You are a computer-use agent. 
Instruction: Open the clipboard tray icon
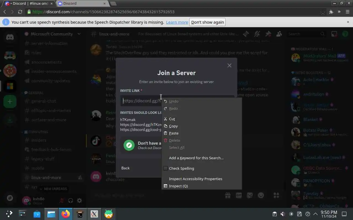[274, 214]
